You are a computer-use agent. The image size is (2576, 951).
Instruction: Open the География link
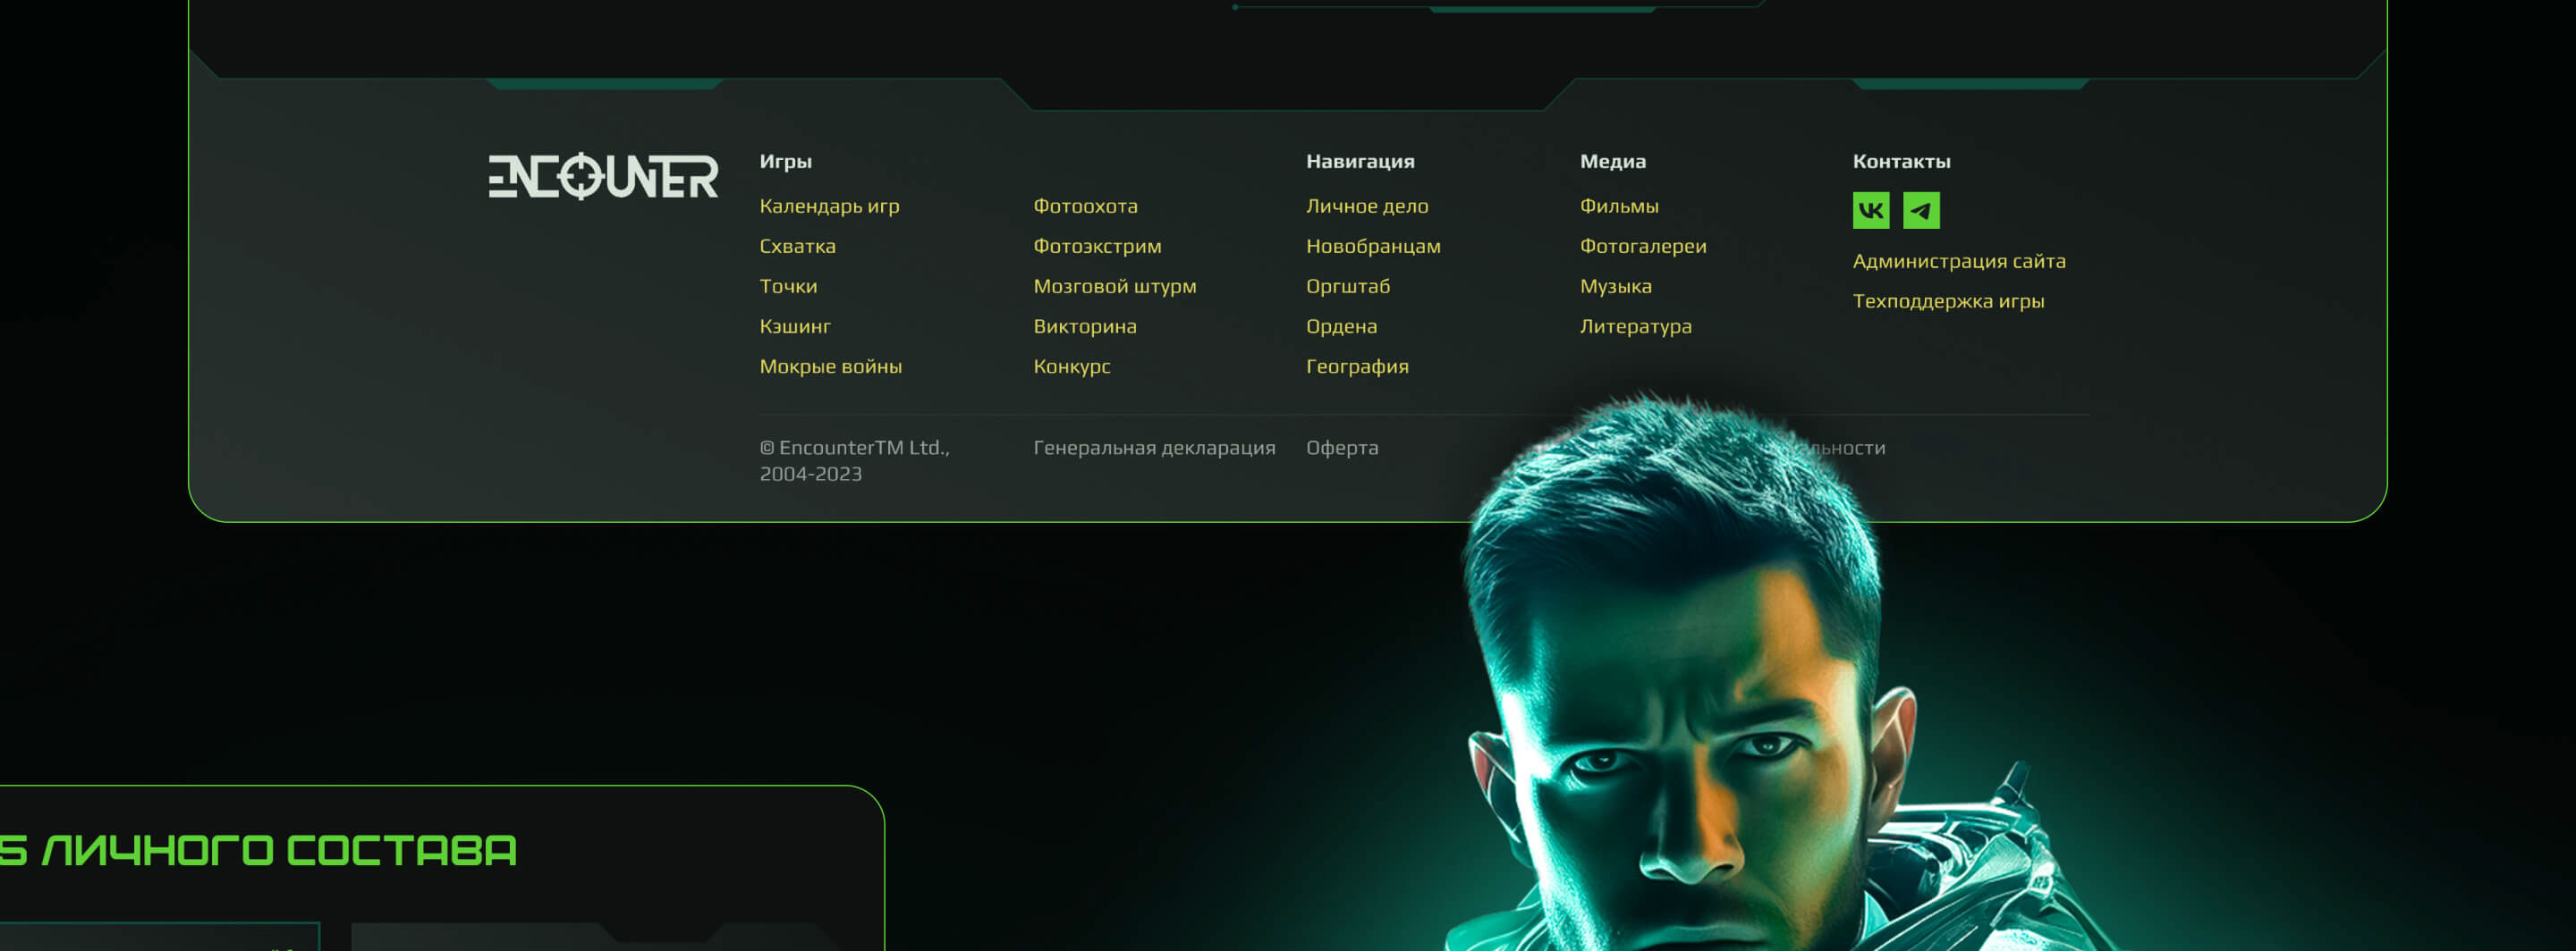(1357, 366)
